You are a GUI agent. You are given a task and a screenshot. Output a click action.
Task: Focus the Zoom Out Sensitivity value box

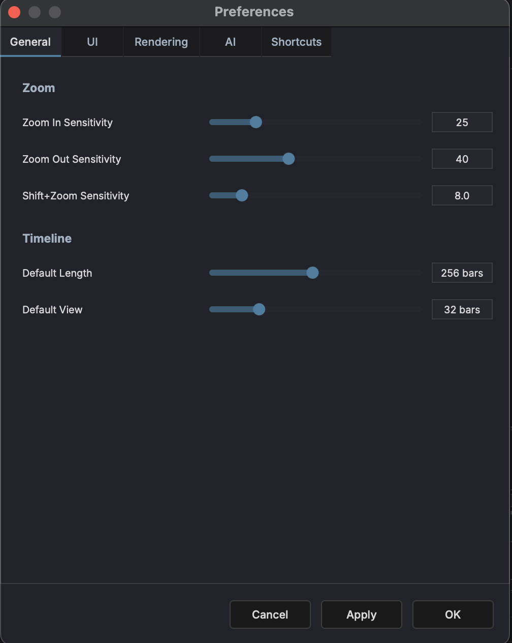462,159
